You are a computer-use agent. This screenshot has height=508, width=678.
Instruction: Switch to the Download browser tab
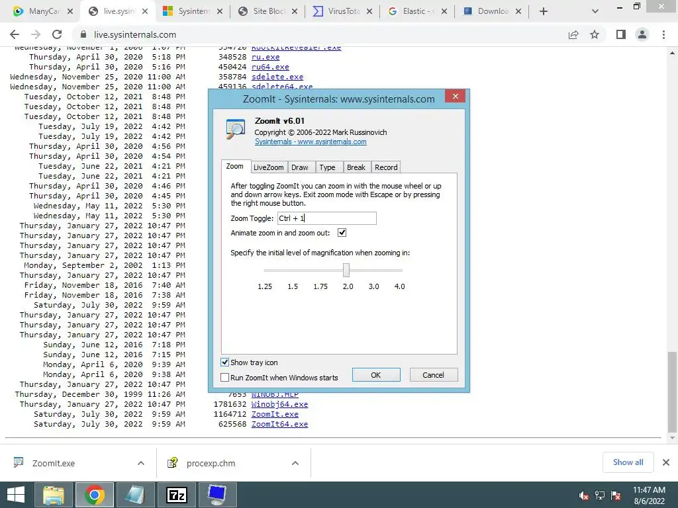tap(492, 11)
